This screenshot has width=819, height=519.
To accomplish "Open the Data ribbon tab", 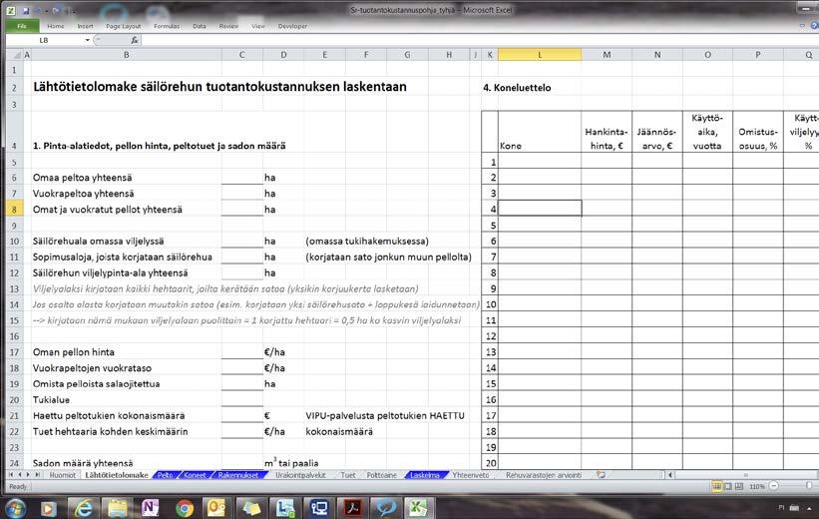I will pyautogui.click(x=199, y=26).
